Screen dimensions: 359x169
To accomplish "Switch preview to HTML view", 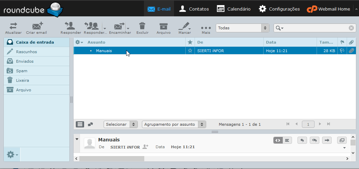I will pyautogui.click(x=278, y=140).
